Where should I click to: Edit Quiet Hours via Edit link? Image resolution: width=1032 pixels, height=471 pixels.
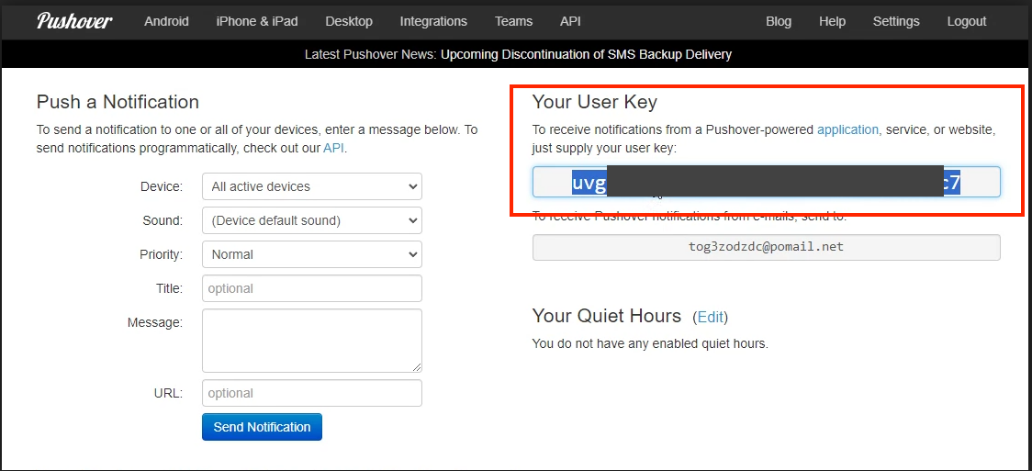(x=710, y=317)
